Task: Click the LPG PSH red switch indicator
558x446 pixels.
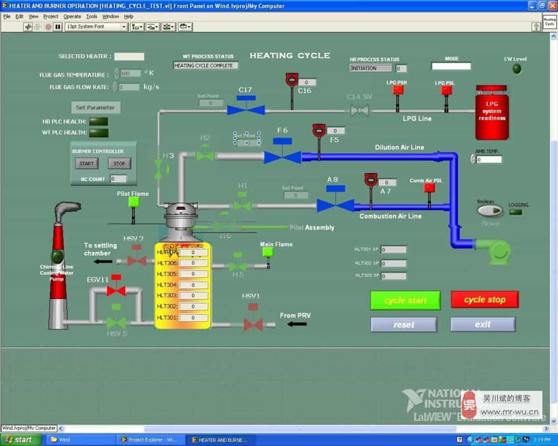Action: coord(398,90)
